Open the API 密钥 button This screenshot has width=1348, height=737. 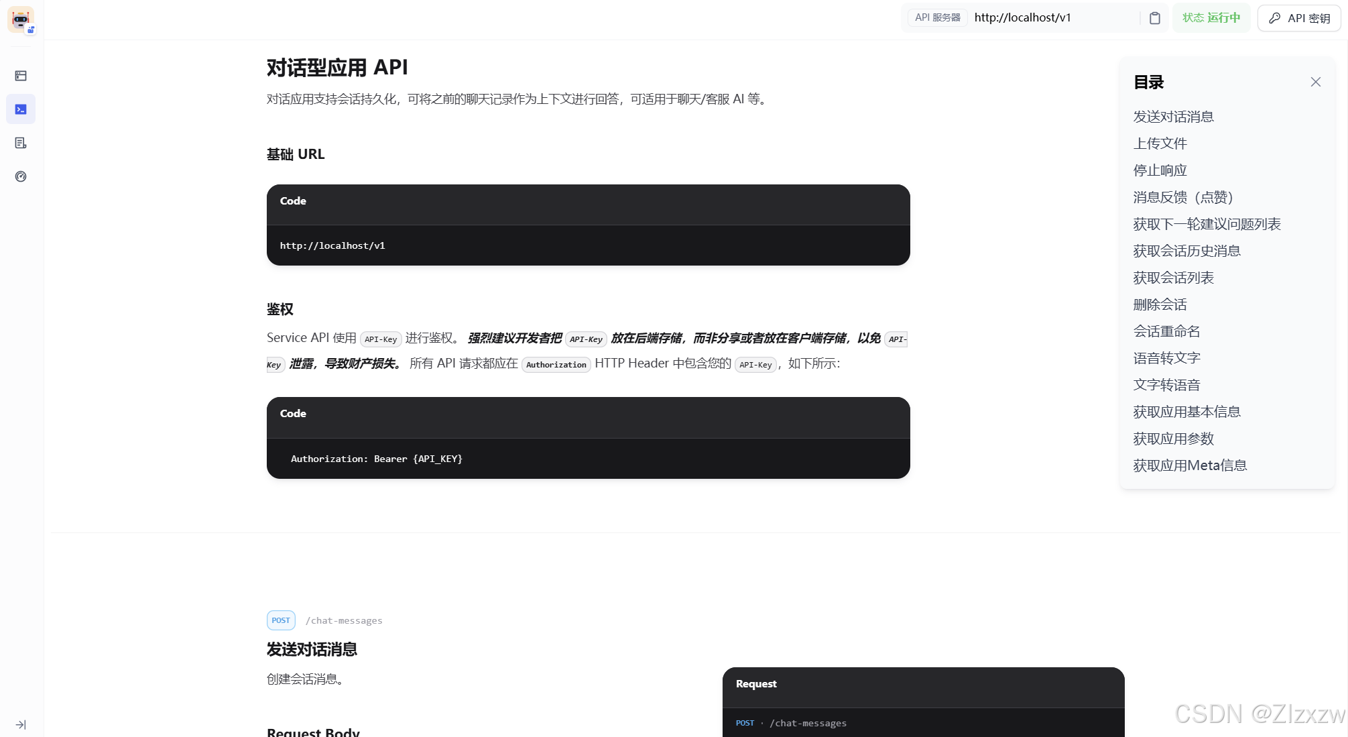tap(1298, 18)
